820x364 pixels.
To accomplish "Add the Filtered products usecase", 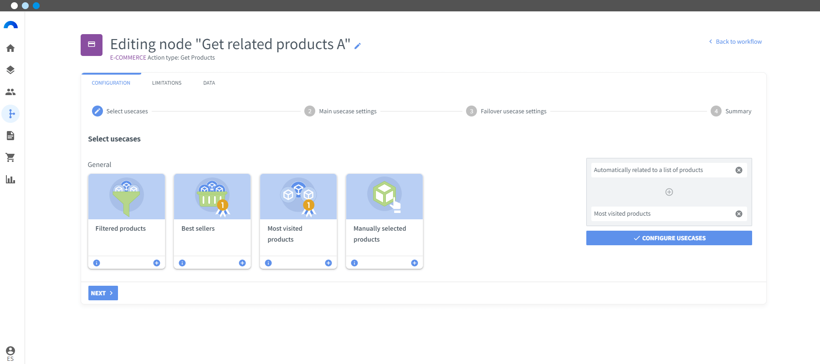I will pyautogui.click(x=157, y=263).
